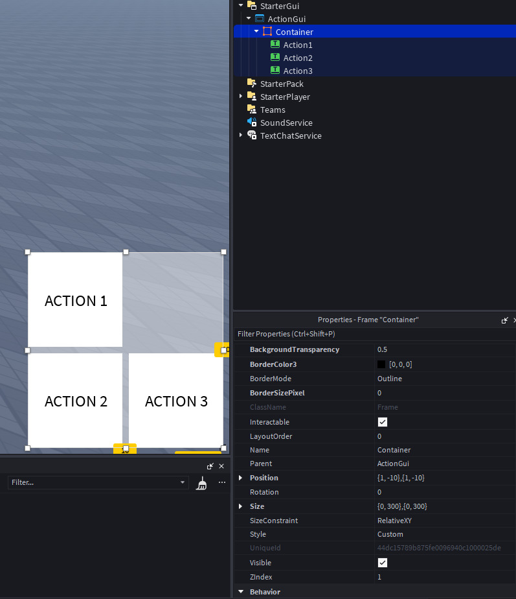Image resolution: width=516 pixels, height=599 pixels.
Task: Select Action3 in the Explorer tree
Action: [298, 71]
